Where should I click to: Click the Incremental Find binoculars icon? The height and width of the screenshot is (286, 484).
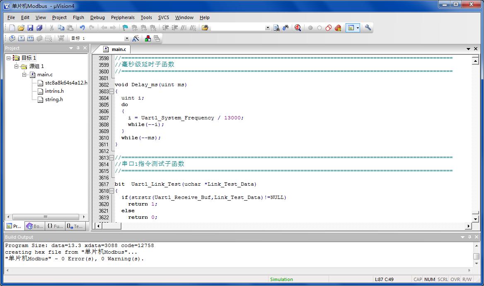(x=286, y=28)
